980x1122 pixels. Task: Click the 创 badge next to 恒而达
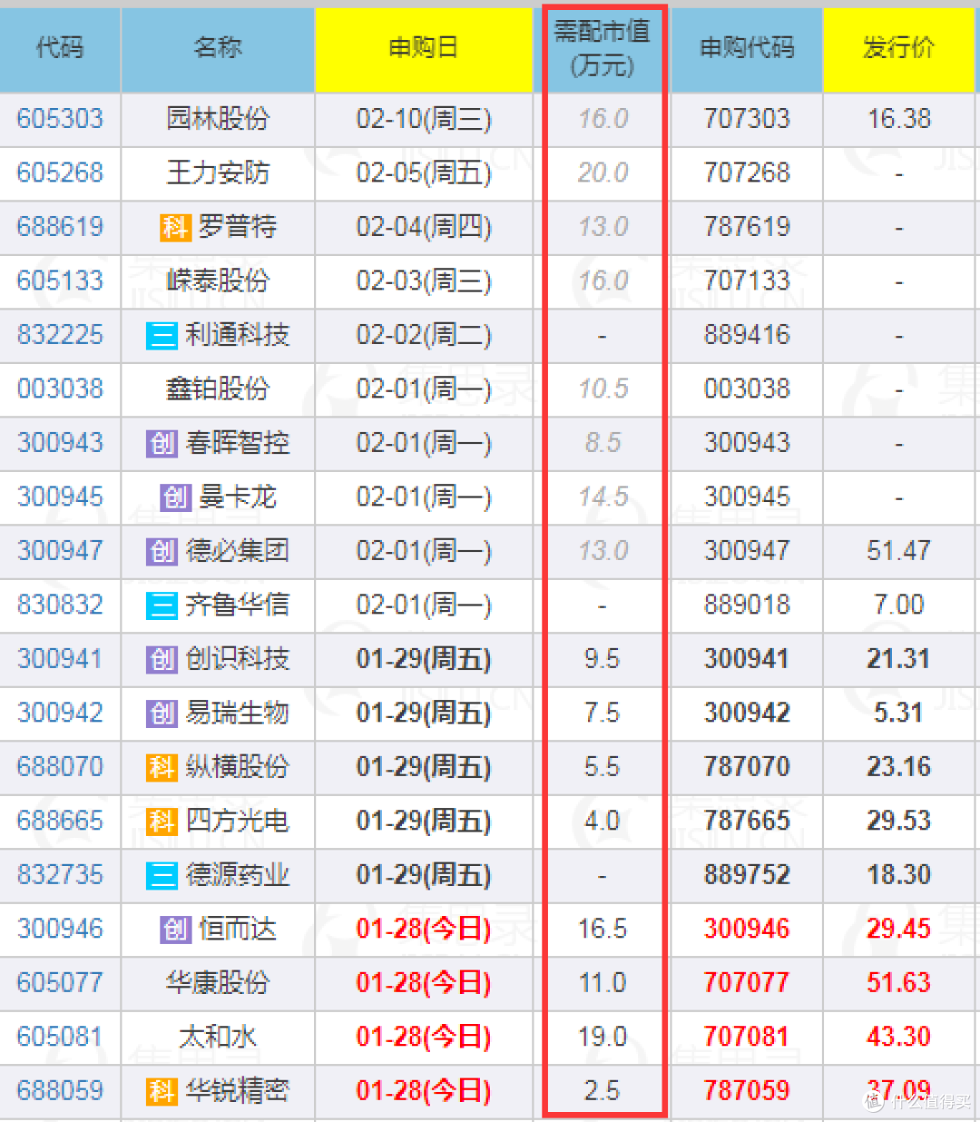175,930
